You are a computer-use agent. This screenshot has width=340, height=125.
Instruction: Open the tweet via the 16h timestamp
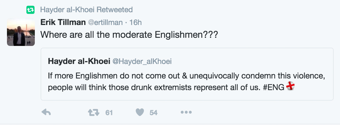click(135, 22)
